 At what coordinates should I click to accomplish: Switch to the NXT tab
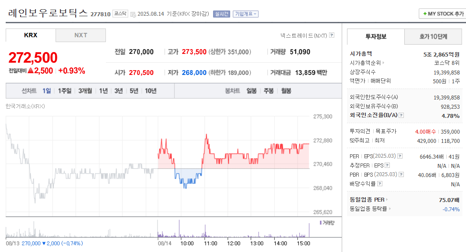click(x=81, y=35)
